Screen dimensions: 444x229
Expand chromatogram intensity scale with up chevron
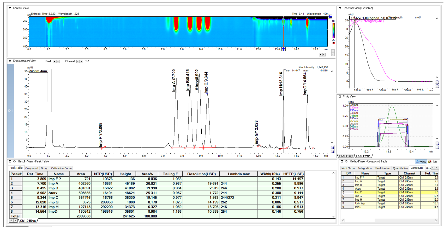(332, 71)
